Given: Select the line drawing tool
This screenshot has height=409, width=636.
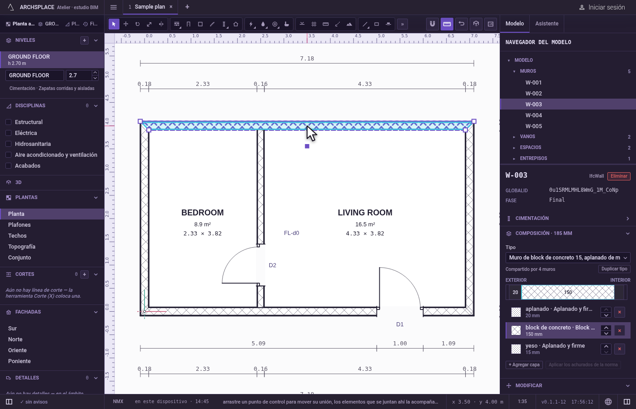Looking at the screenshot, I should tap(365, 24).
